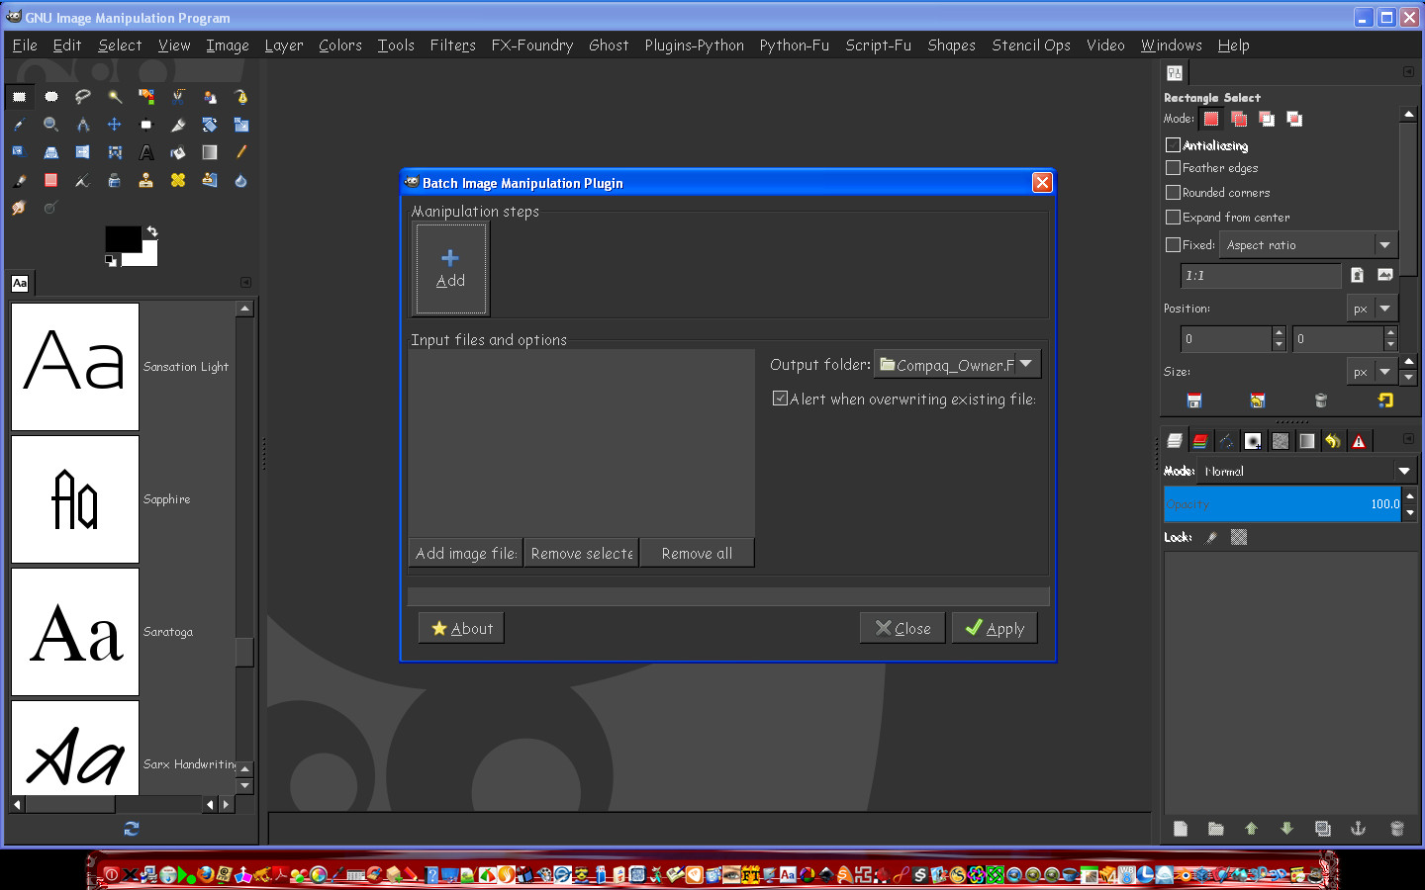Select the Fuzzy Select magic wand tool
Screen dimensions: 1425x890
point(114,97)
